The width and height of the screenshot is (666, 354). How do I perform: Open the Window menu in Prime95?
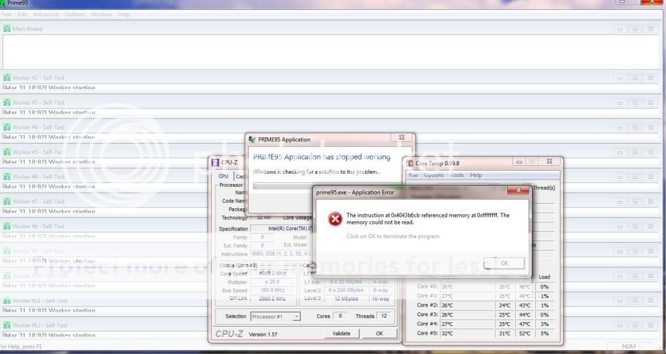(x=101, y=14)
